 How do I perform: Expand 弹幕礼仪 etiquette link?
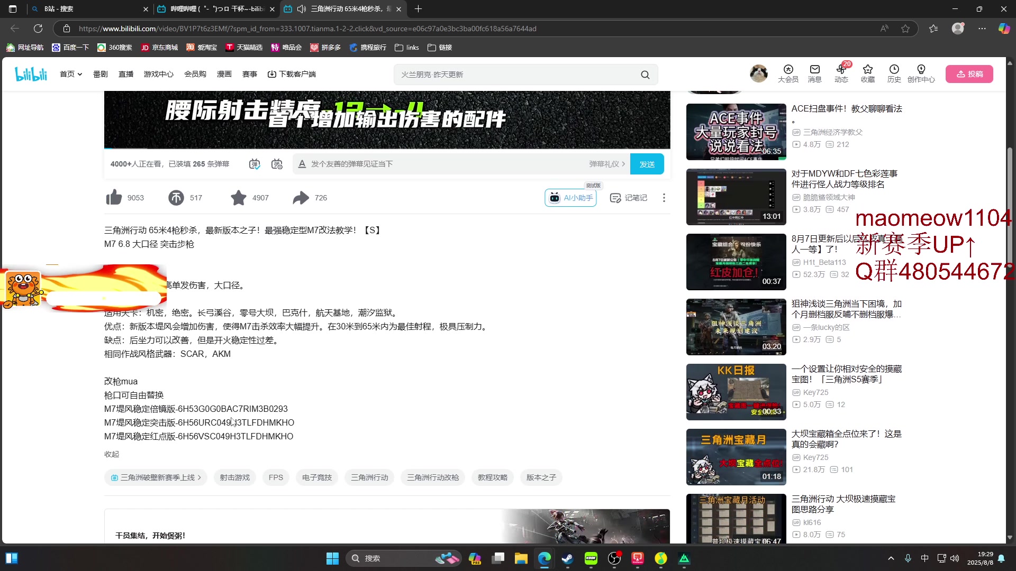coord(607,164)
